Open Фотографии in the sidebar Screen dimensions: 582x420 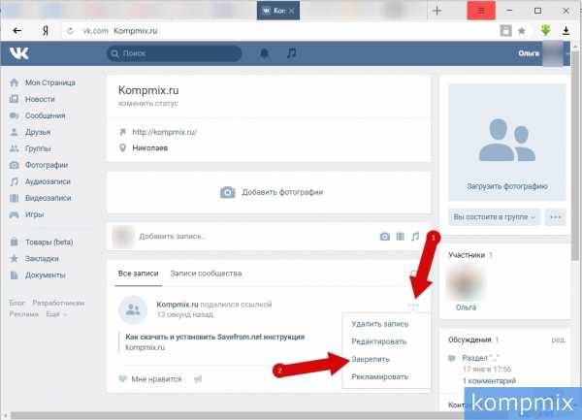coord(39,165)
